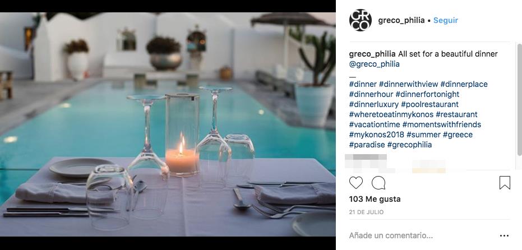The width and height of the screenshot is (522, 250).
Task: Open the three-dot more options menu
Action: click(505, 235)
